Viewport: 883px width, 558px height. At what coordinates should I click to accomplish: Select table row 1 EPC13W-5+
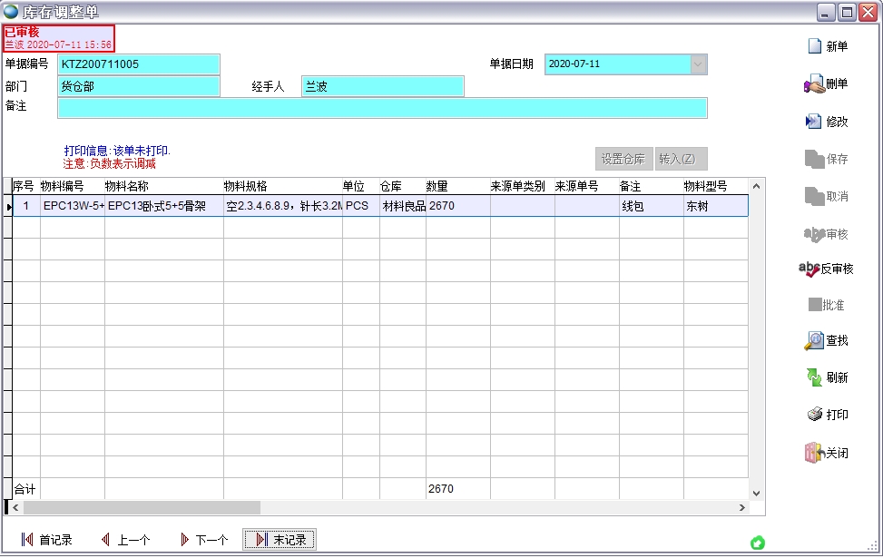(x=73, y=206)
